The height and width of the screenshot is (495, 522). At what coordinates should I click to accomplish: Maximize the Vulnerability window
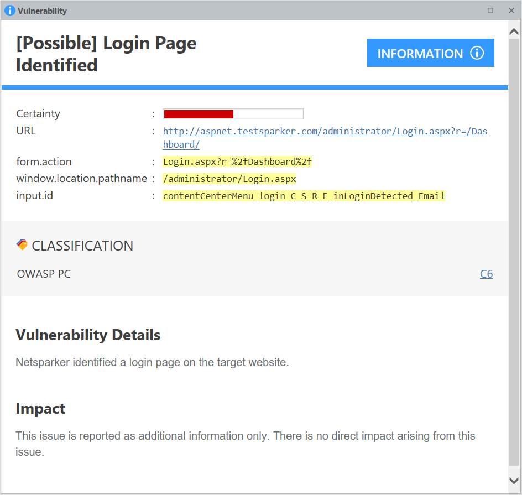[x=489, y=10]
